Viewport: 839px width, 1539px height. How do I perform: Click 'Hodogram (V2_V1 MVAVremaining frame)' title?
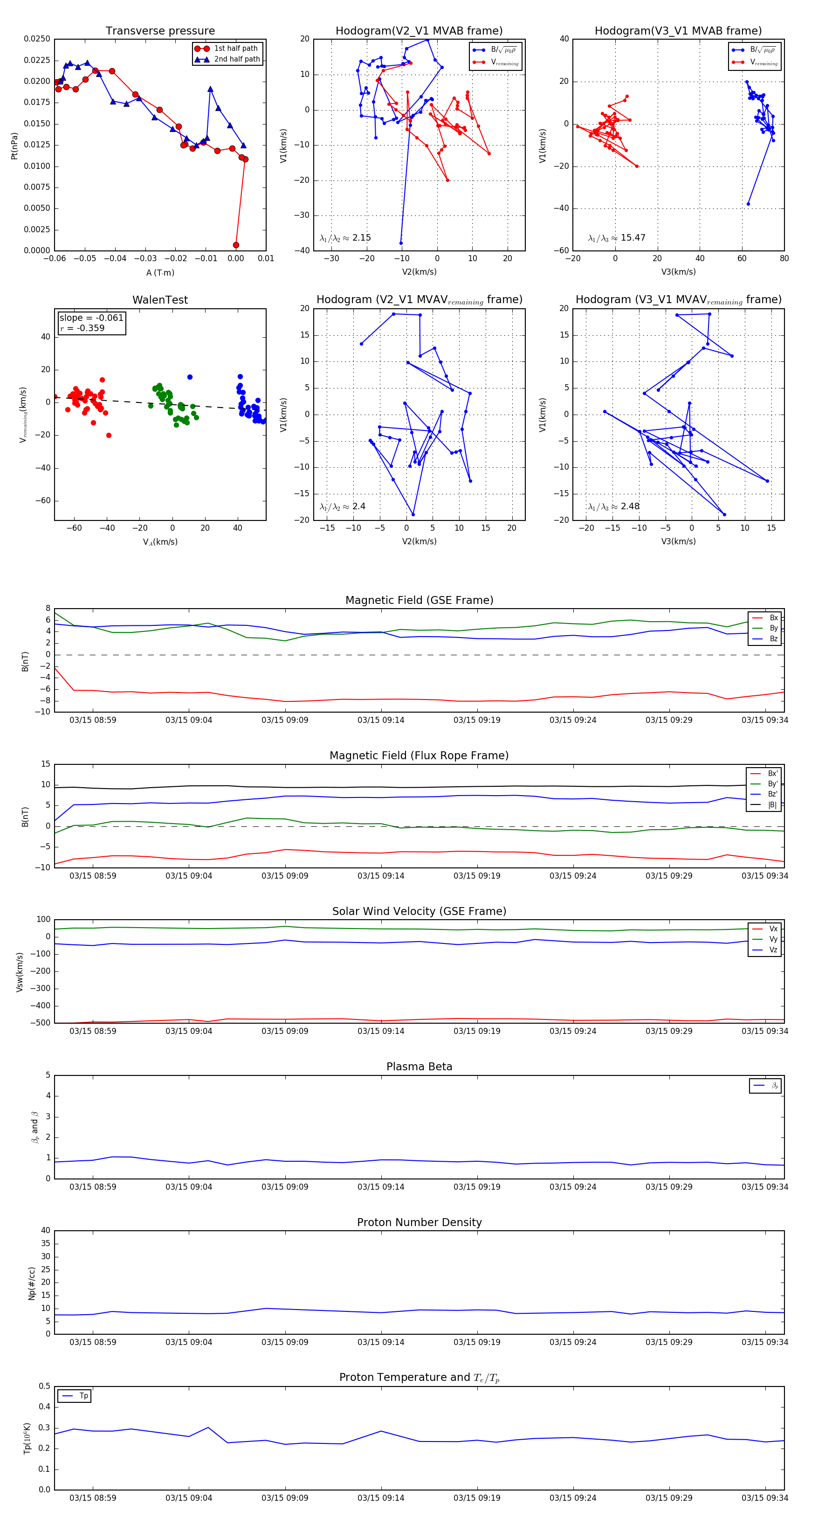(x=419, y=300)
